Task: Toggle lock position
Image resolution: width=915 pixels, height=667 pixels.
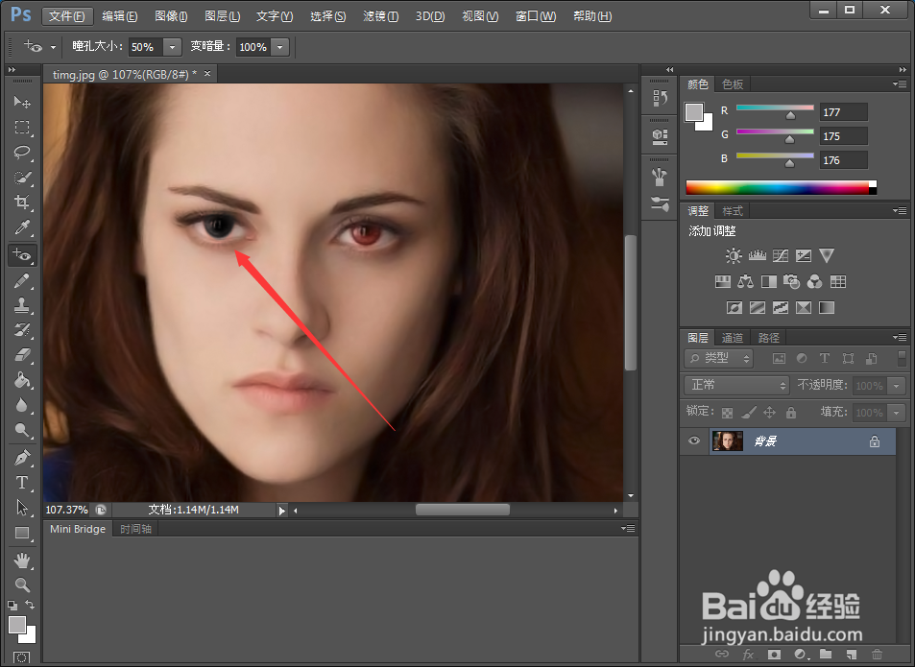Action: [x=770, y=413]
